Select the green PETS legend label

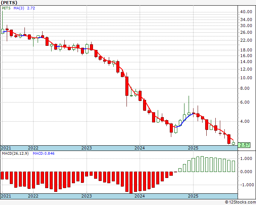tap(6, 8)
